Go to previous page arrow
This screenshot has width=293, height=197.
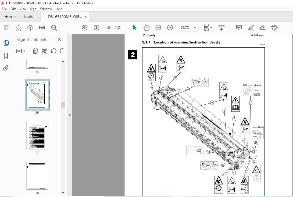point(85,28)
